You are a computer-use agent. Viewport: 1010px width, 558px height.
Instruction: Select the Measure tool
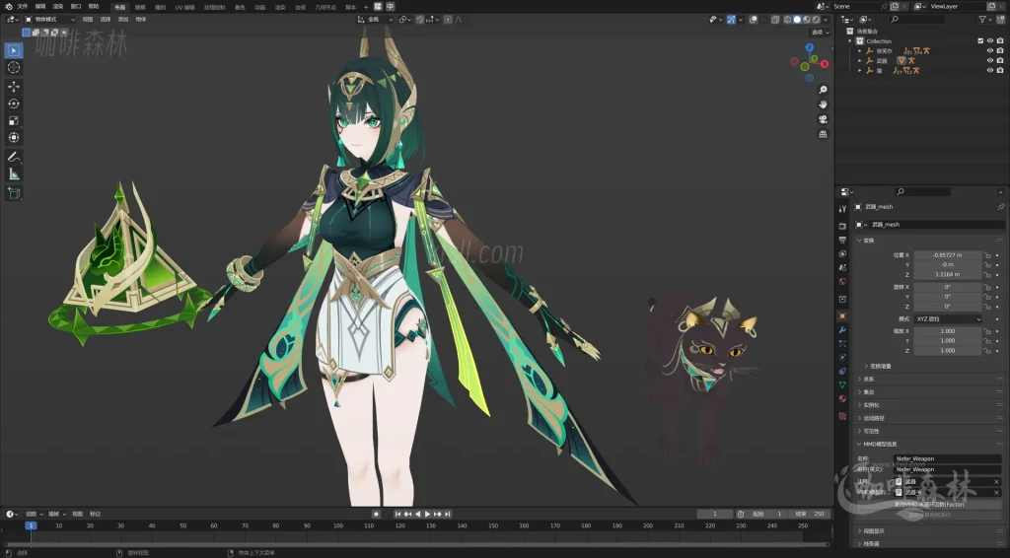pyautogui.click(x=14, y=174)
